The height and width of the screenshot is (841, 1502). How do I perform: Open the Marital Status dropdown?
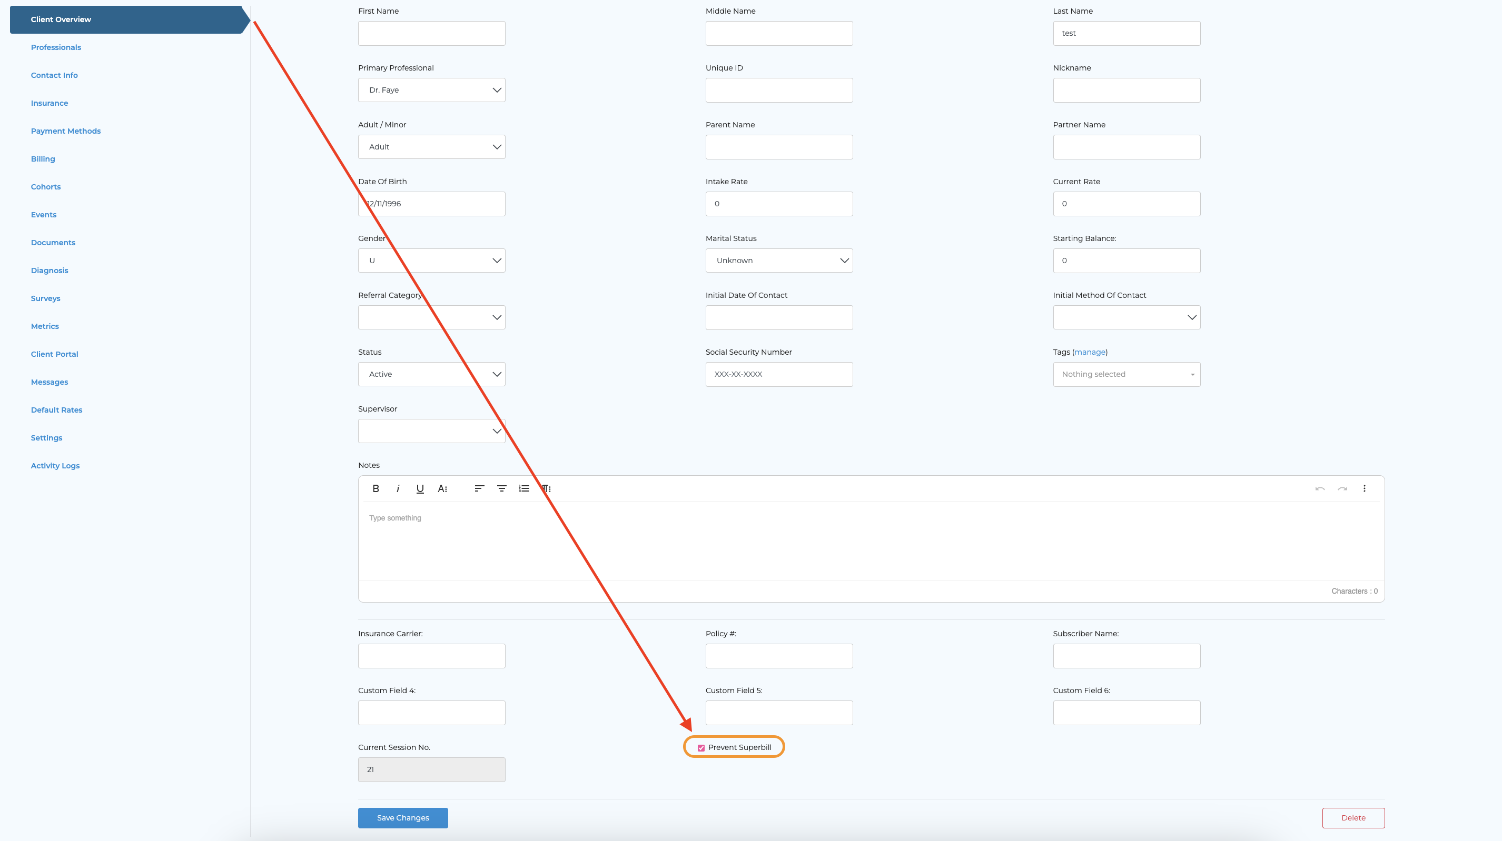pyautogui.click(x=778, y=261)
